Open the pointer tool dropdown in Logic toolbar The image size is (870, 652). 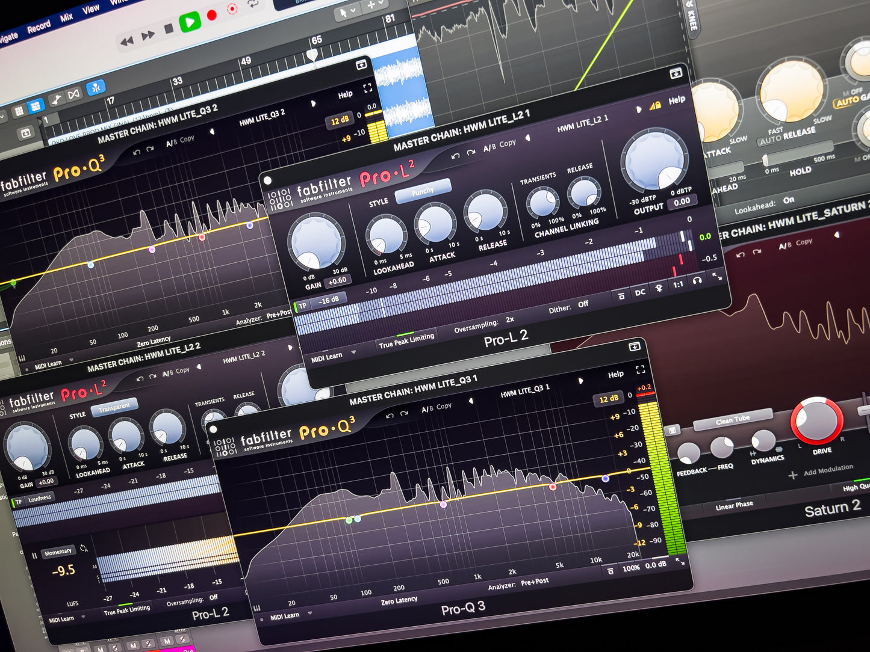click(347, 11)
